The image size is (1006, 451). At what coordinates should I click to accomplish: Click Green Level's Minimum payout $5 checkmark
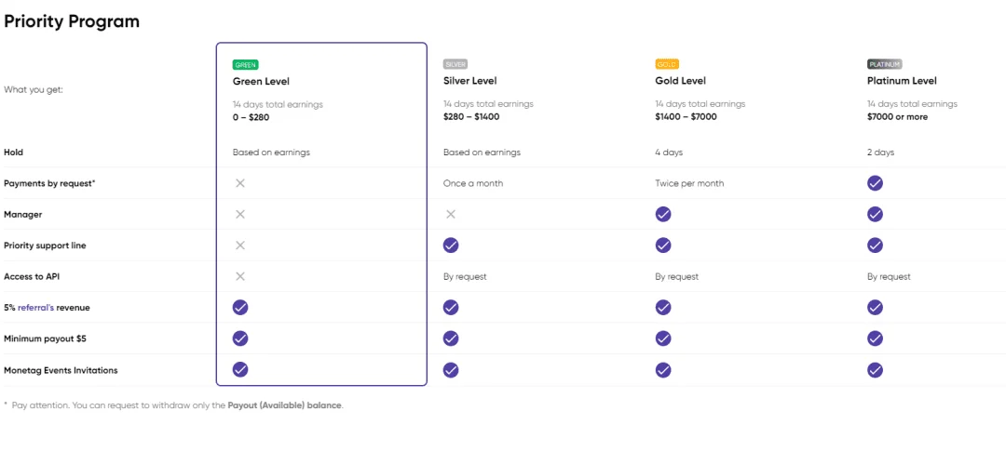click(x=240, y=338)
